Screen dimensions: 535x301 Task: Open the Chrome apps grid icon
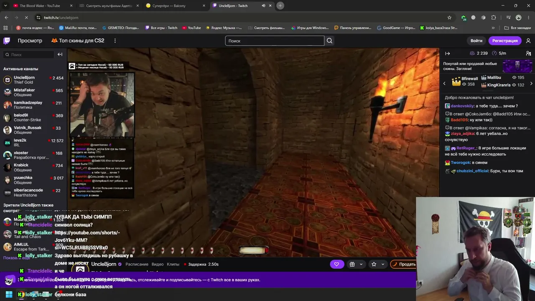click(x=5, y=28)
